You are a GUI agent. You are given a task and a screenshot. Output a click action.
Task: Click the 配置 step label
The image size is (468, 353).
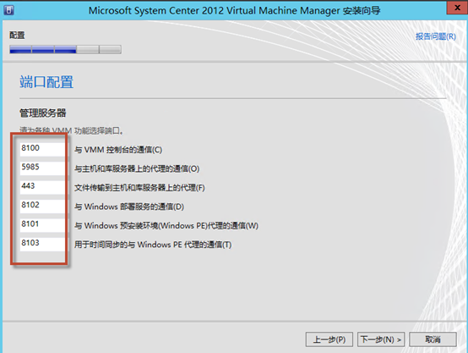[17, 36]
